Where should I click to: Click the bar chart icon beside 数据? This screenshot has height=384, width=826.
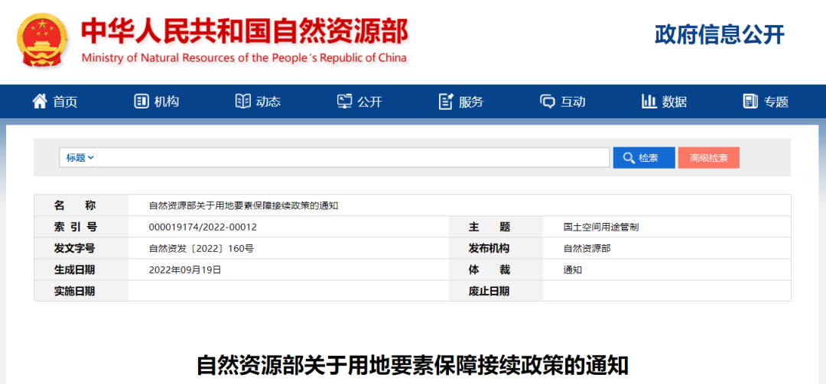[x=649, y=102]
